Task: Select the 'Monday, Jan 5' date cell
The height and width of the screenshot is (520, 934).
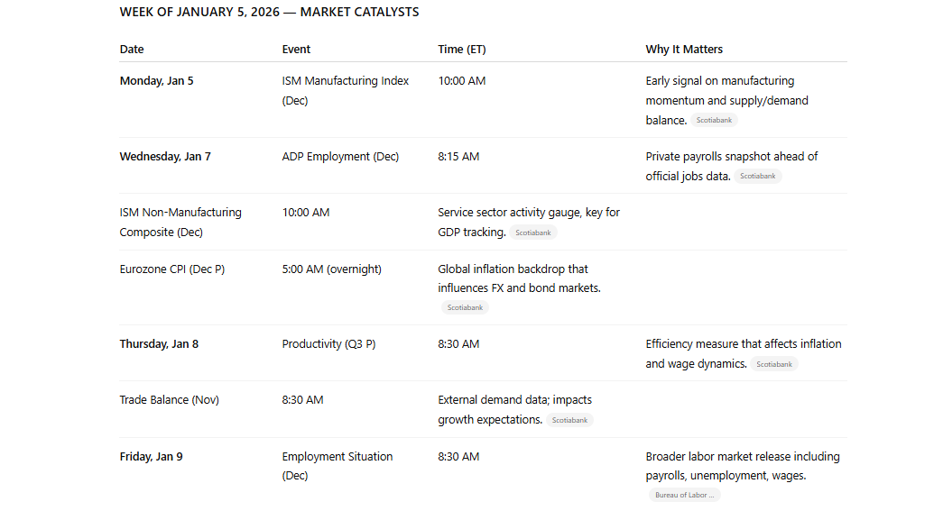Action: click(x=157, y=81)
